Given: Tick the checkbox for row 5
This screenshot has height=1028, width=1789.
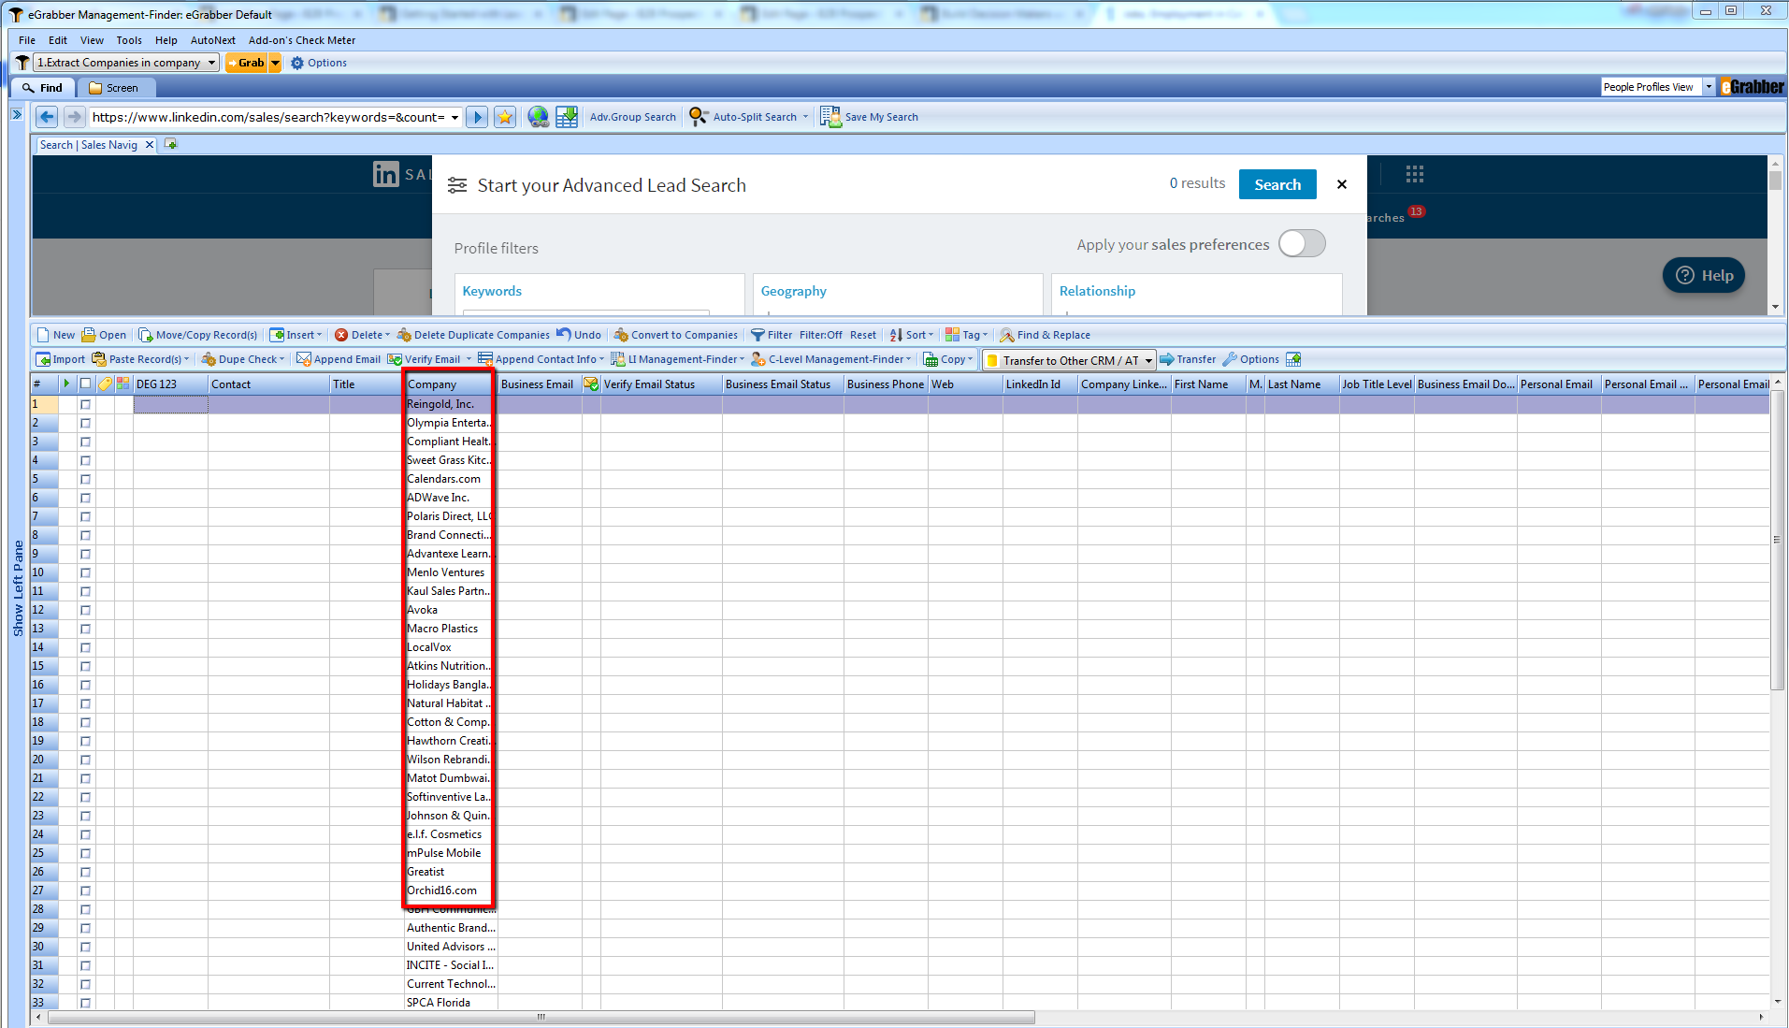Looking at the screenshot, I should point(85,479).
